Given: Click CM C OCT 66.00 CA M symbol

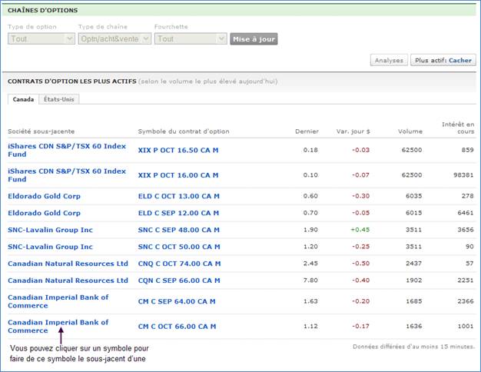Looking at the screenshot, I should click(x=177, y=327).
